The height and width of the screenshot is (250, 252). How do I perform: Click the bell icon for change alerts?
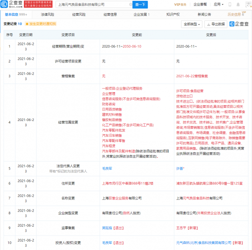pos(27,24)
